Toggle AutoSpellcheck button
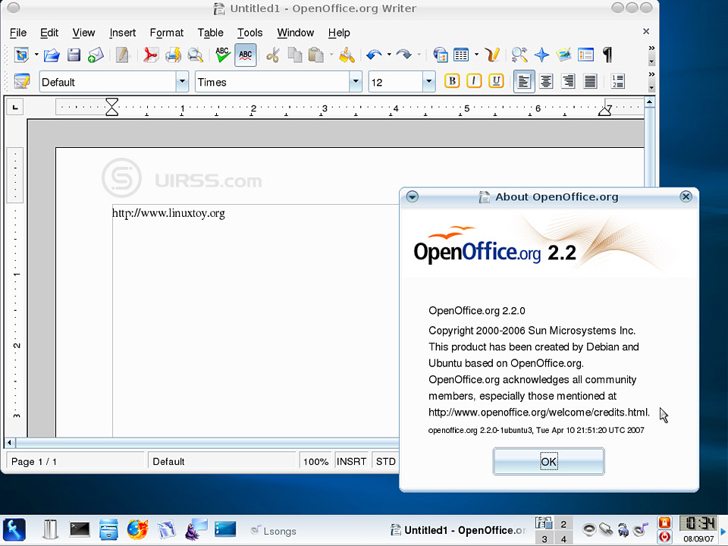 point(246,55)
